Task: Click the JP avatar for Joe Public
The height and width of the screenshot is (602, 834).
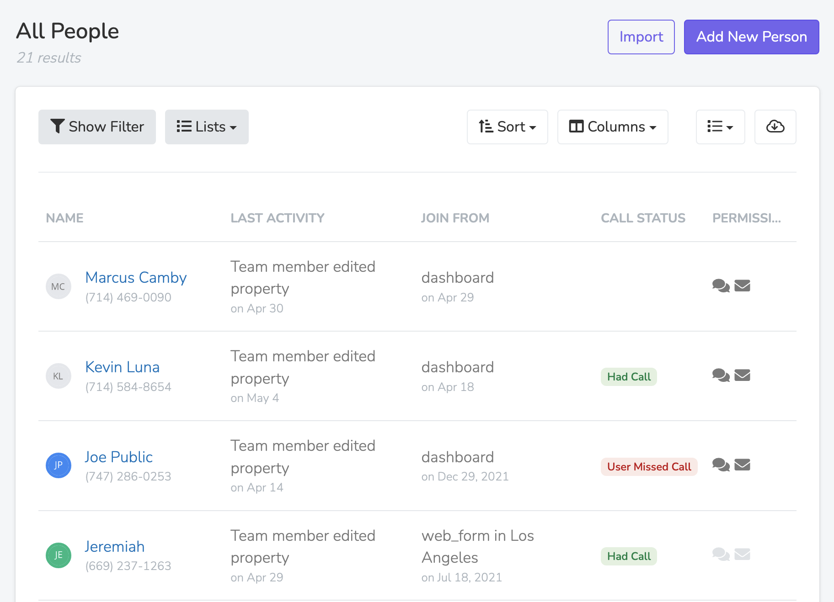Action: click(59, 465)
